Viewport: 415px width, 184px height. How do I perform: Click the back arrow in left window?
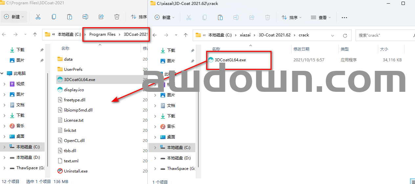click(x=5, y=34)
